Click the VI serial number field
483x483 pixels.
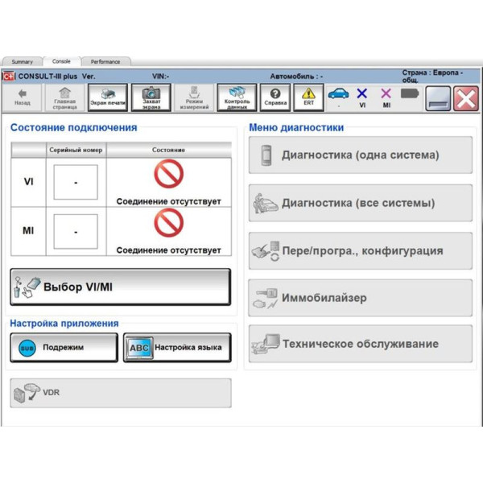76,183
